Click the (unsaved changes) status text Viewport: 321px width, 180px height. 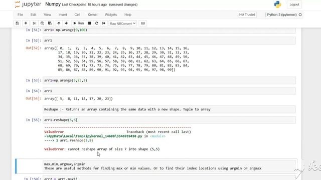click(123, 4)
